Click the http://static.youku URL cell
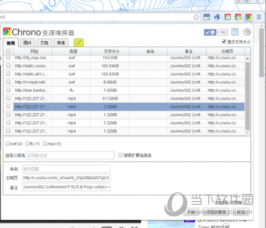 [x=33, y=66]
